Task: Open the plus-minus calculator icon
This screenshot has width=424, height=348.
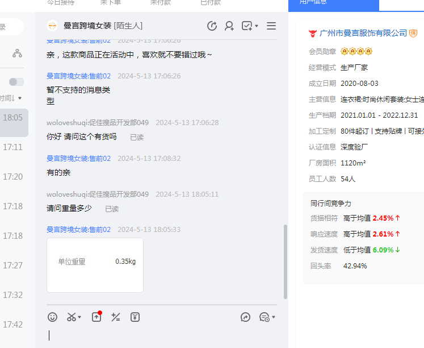Action: (116, 317)
